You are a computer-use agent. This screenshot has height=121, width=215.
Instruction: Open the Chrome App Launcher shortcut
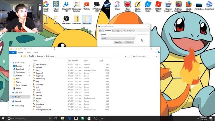[x=77, y=6]
